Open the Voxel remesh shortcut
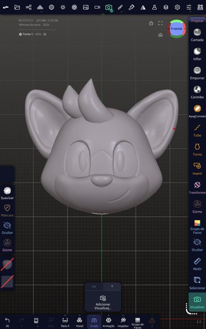The image size is (206, 329). 80,322
